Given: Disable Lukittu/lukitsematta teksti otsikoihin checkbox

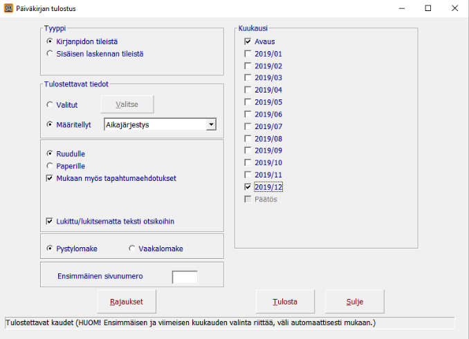Looking at the screenshot, I should pyautogui.click(x=50, y=222).
